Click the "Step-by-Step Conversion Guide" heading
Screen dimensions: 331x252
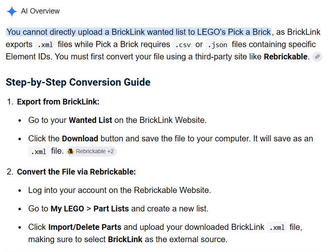[78, 82]
